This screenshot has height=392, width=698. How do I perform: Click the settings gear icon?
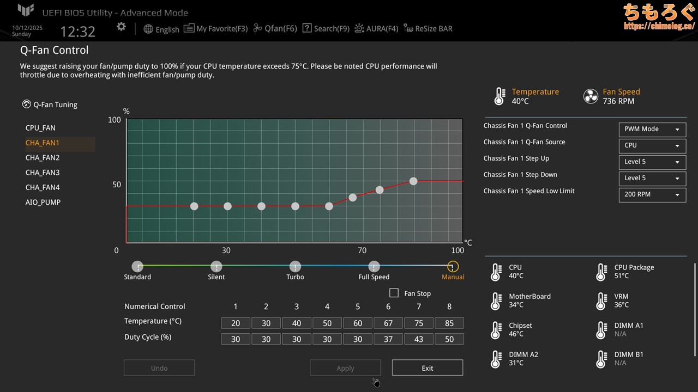(121, 27)
